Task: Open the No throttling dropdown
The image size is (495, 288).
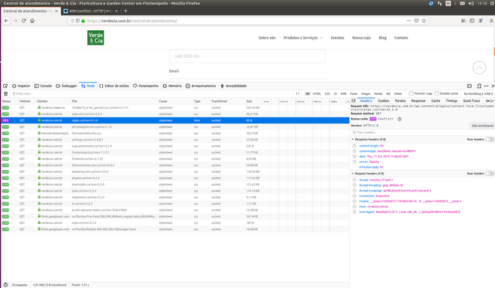Action: coord(473,94)
